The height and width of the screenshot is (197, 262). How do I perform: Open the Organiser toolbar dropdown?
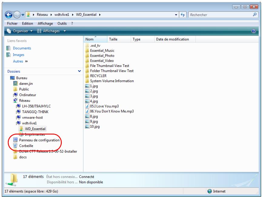pos(20,31)
